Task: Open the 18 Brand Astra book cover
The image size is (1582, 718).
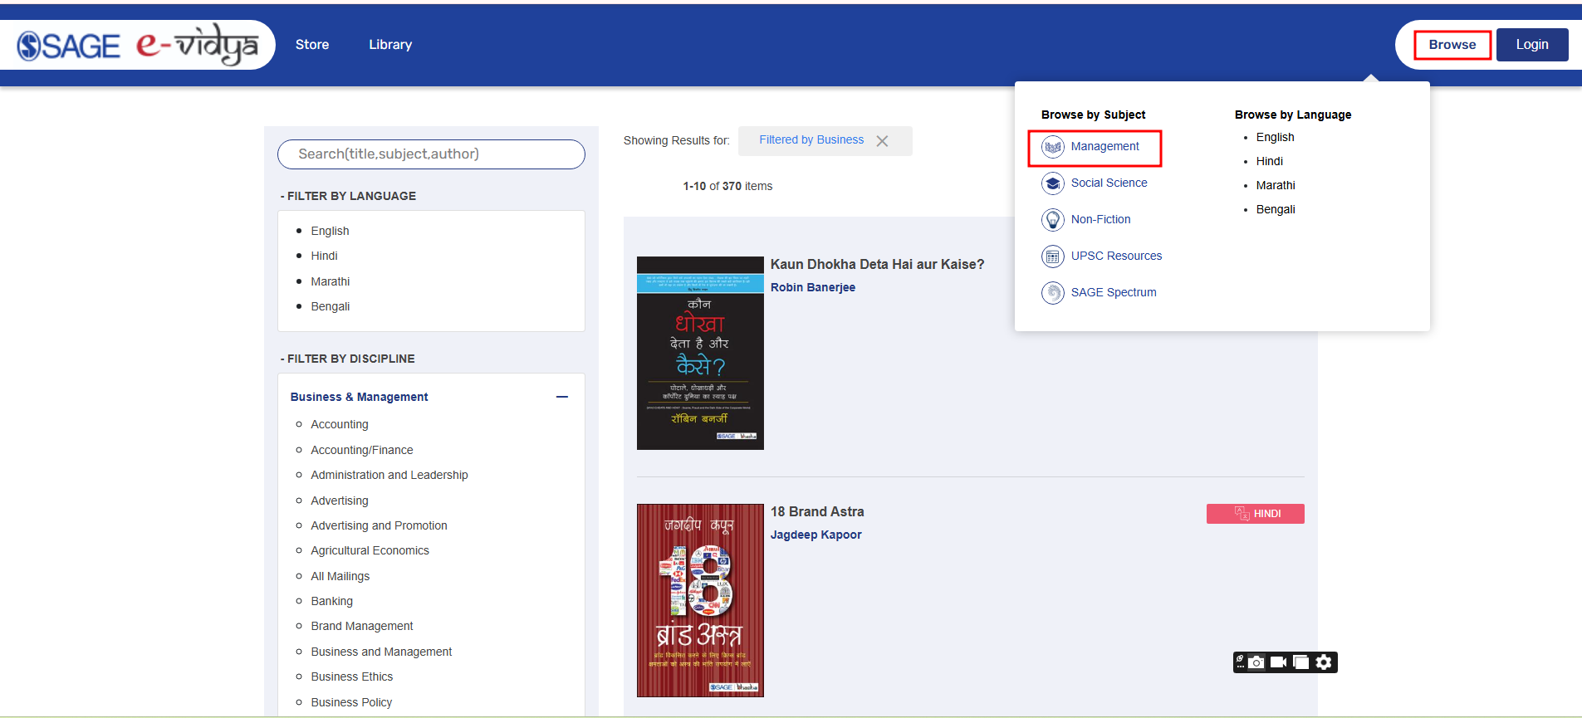Action: [700, 600]
